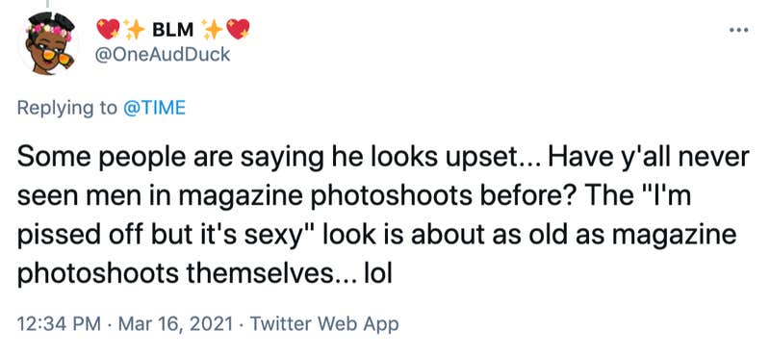Click the right heart emoji after BLM
The image size is (770, 356).
(x=238, y=30)
